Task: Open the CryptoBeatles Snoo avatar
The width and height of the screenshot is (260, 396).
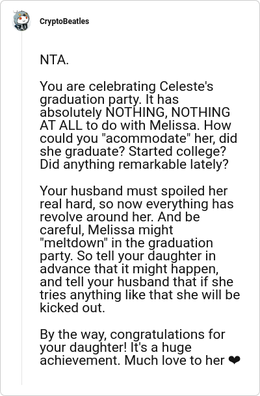Action: click(21, 21)
